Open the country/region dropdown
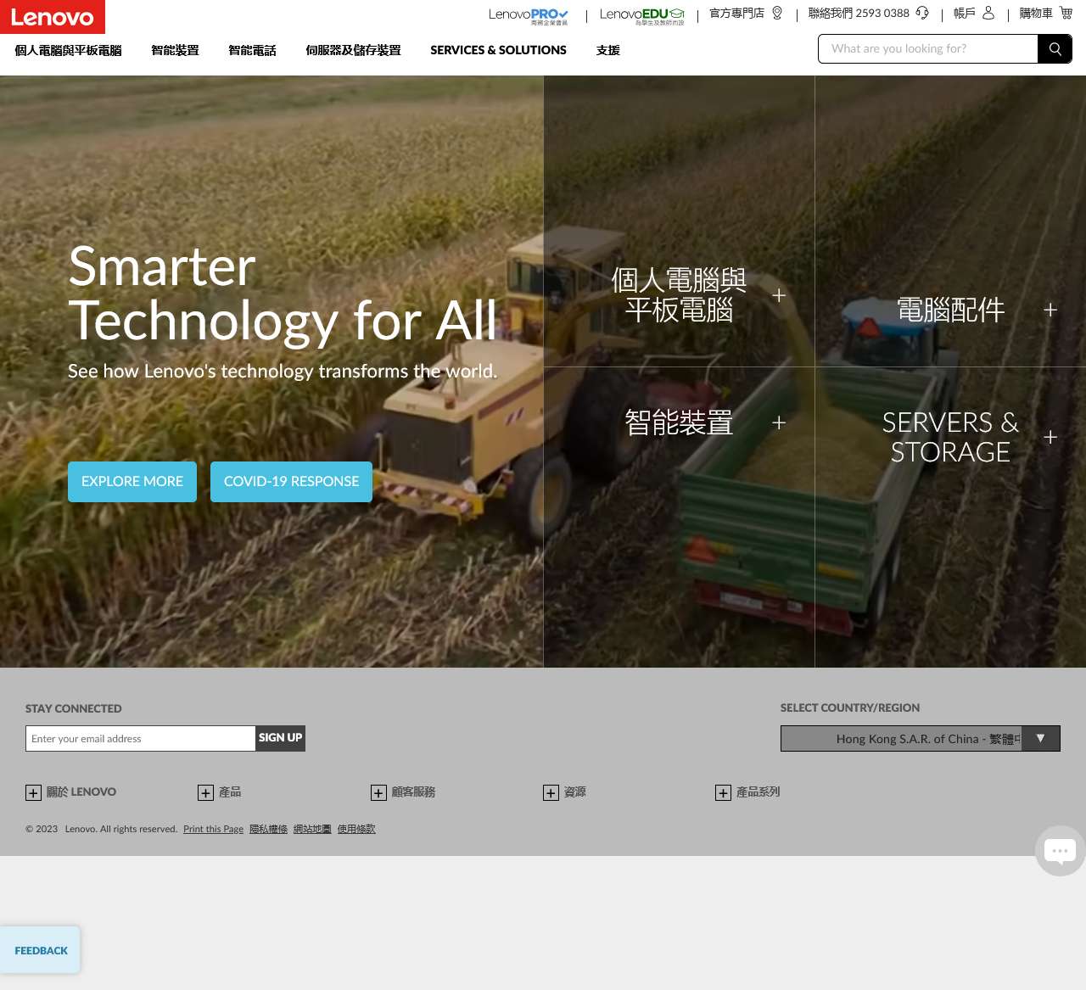The height and width of the screenshot is (990, 1086). (x=920, y=739)
